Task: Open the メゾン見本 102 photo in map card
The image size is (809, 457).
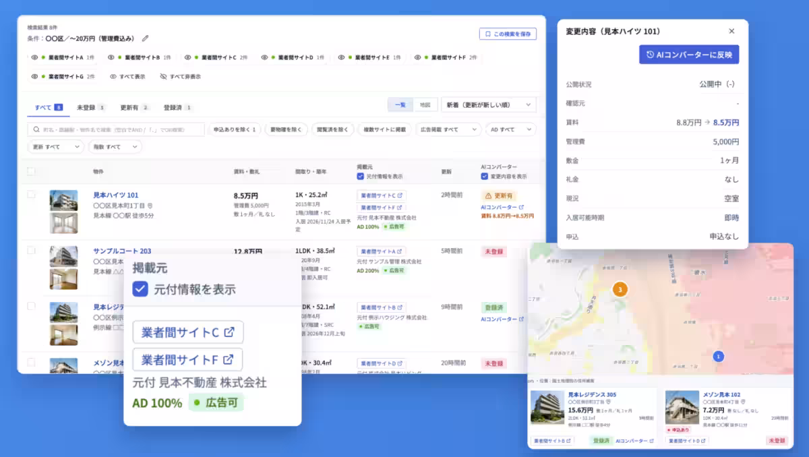Action: click(x=682, y=408)
